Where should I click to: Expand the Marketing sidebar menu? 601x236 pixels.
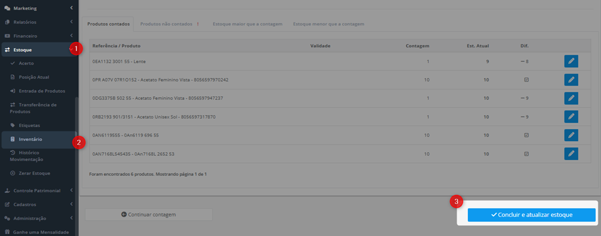38,8
